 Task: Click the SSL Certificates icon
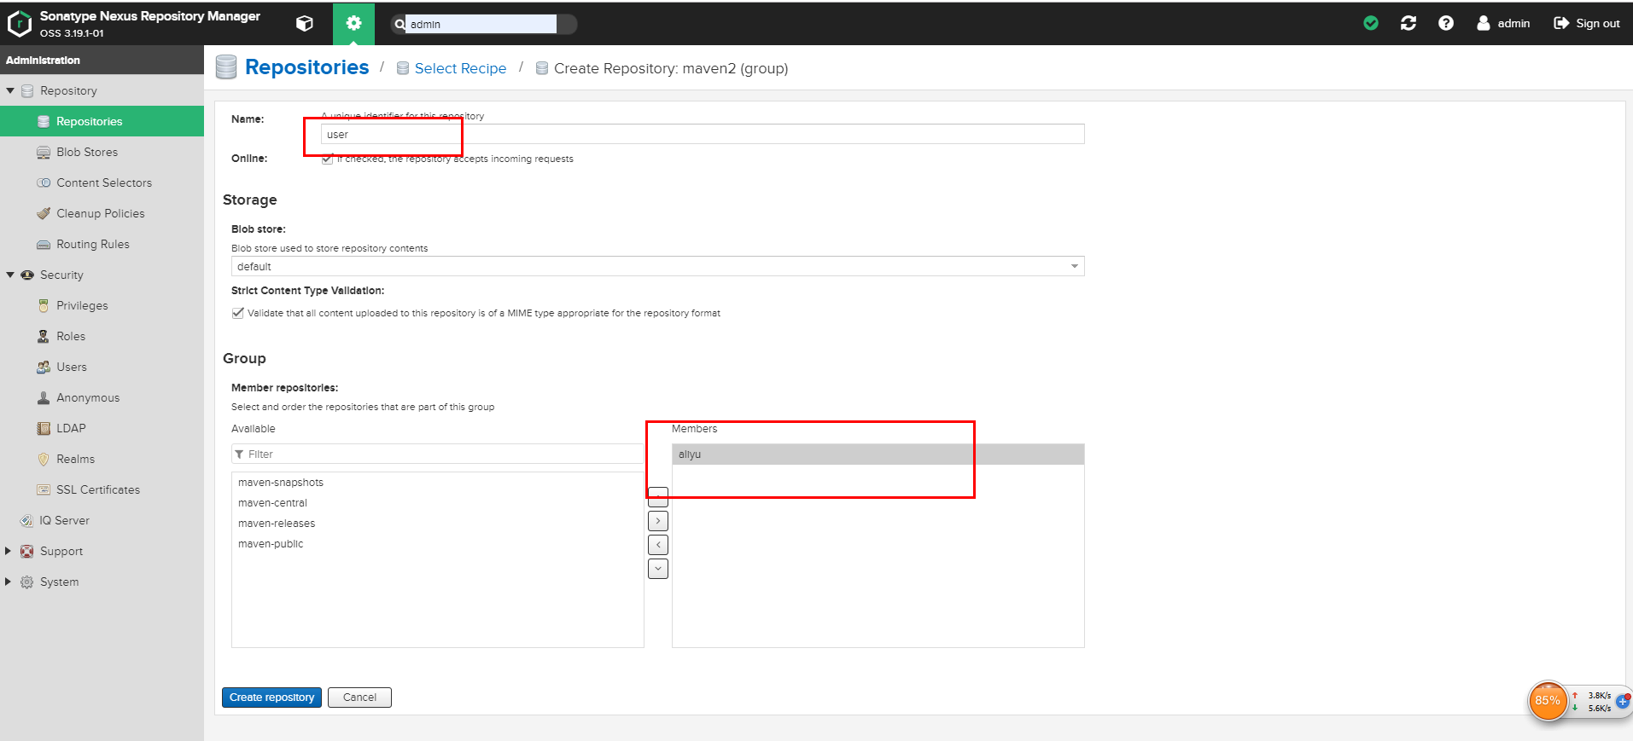pyautogui.click(x=44, y=489)
